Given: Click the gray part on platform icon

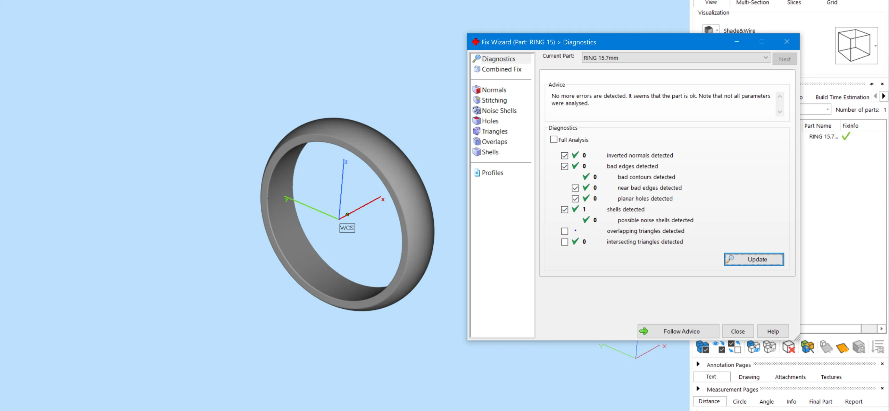Looking at the screenshot, I should (826, 346).
